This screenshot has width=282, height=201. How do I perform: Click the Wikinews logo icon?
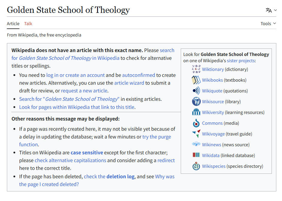[196, 144]
